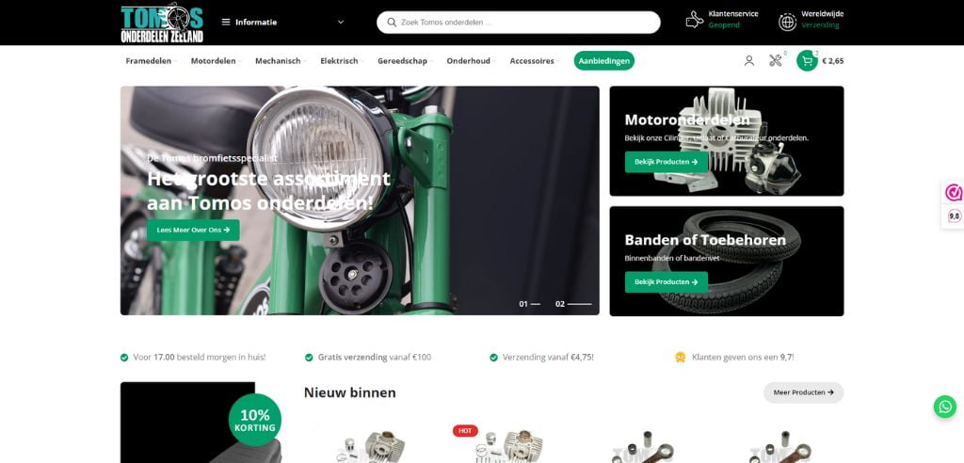The width and height of the screenshot is (964, 463).
Task: Expand the Motordelen menu
Action: pos(216,61)
